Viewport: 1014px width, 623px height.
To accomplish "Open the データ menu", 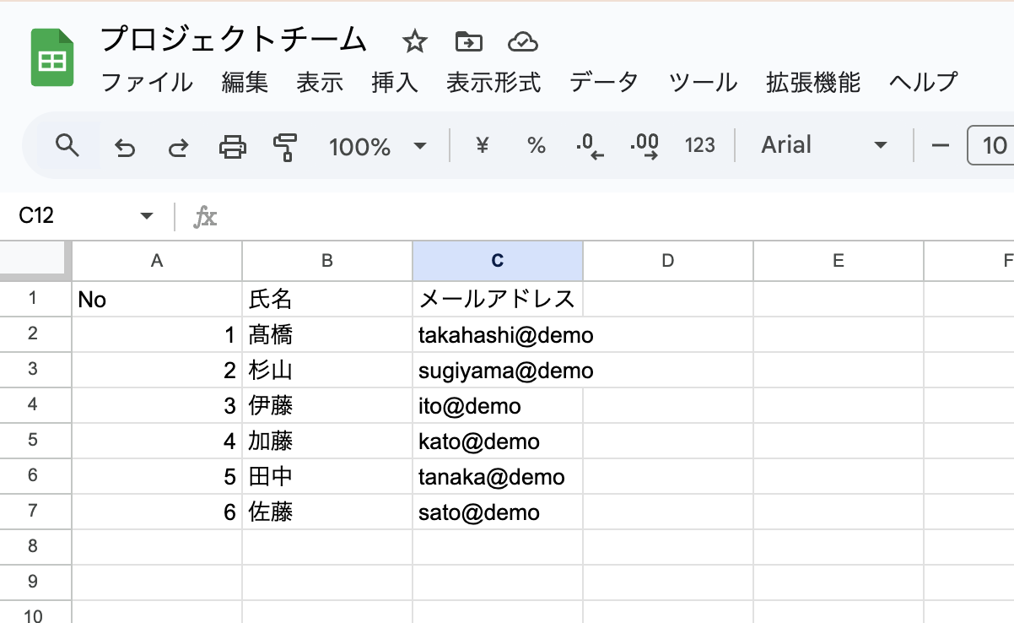I will pos(603,83).
